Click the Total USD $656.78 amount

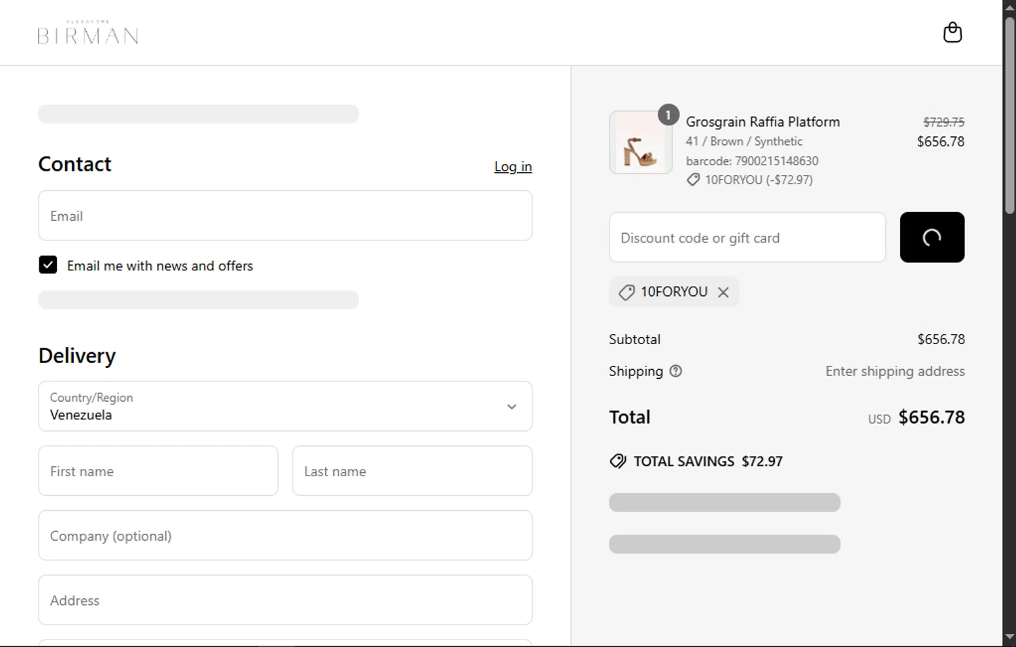point(931,417)
